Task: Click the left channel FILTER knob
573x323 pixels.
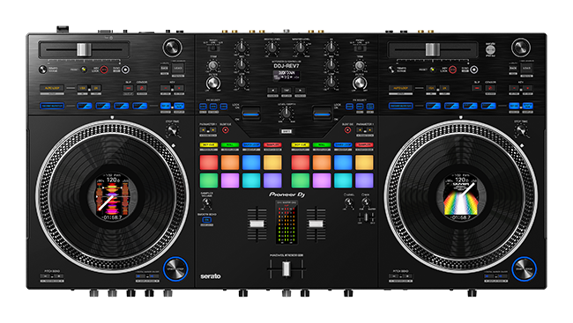Action: tap(212, 84)
